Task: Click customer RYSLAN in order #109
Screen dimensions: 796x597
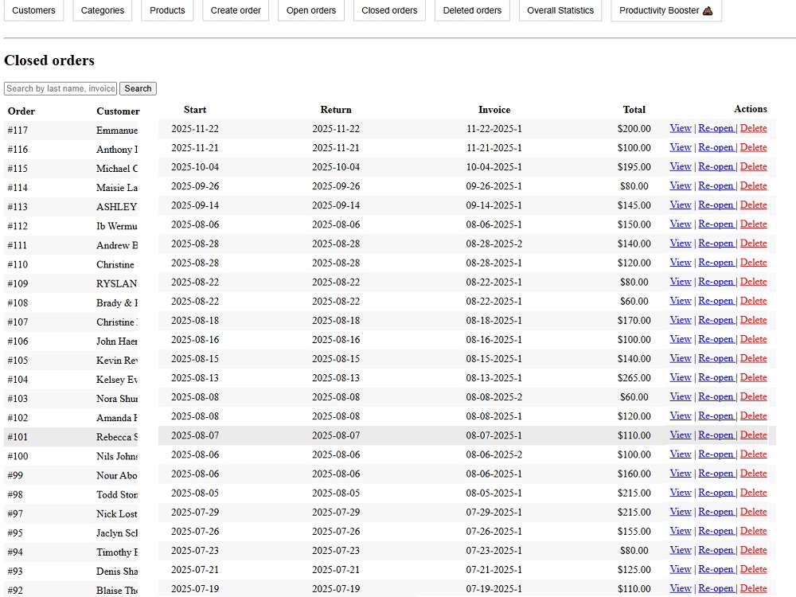Action: click(x=116, y=284)
